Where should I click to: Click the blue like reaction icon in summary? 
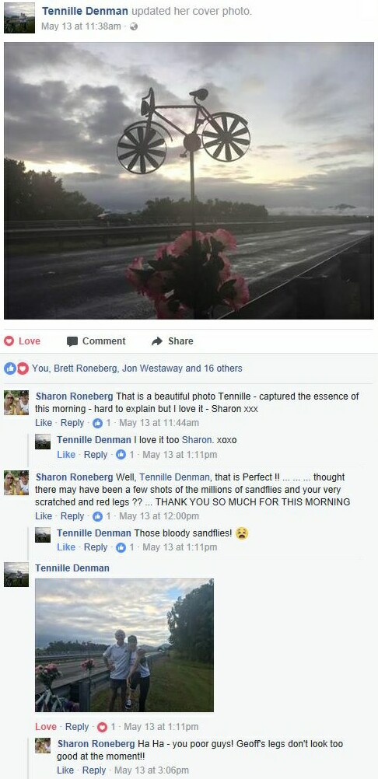pyautogui.click(x=10, y=369)
